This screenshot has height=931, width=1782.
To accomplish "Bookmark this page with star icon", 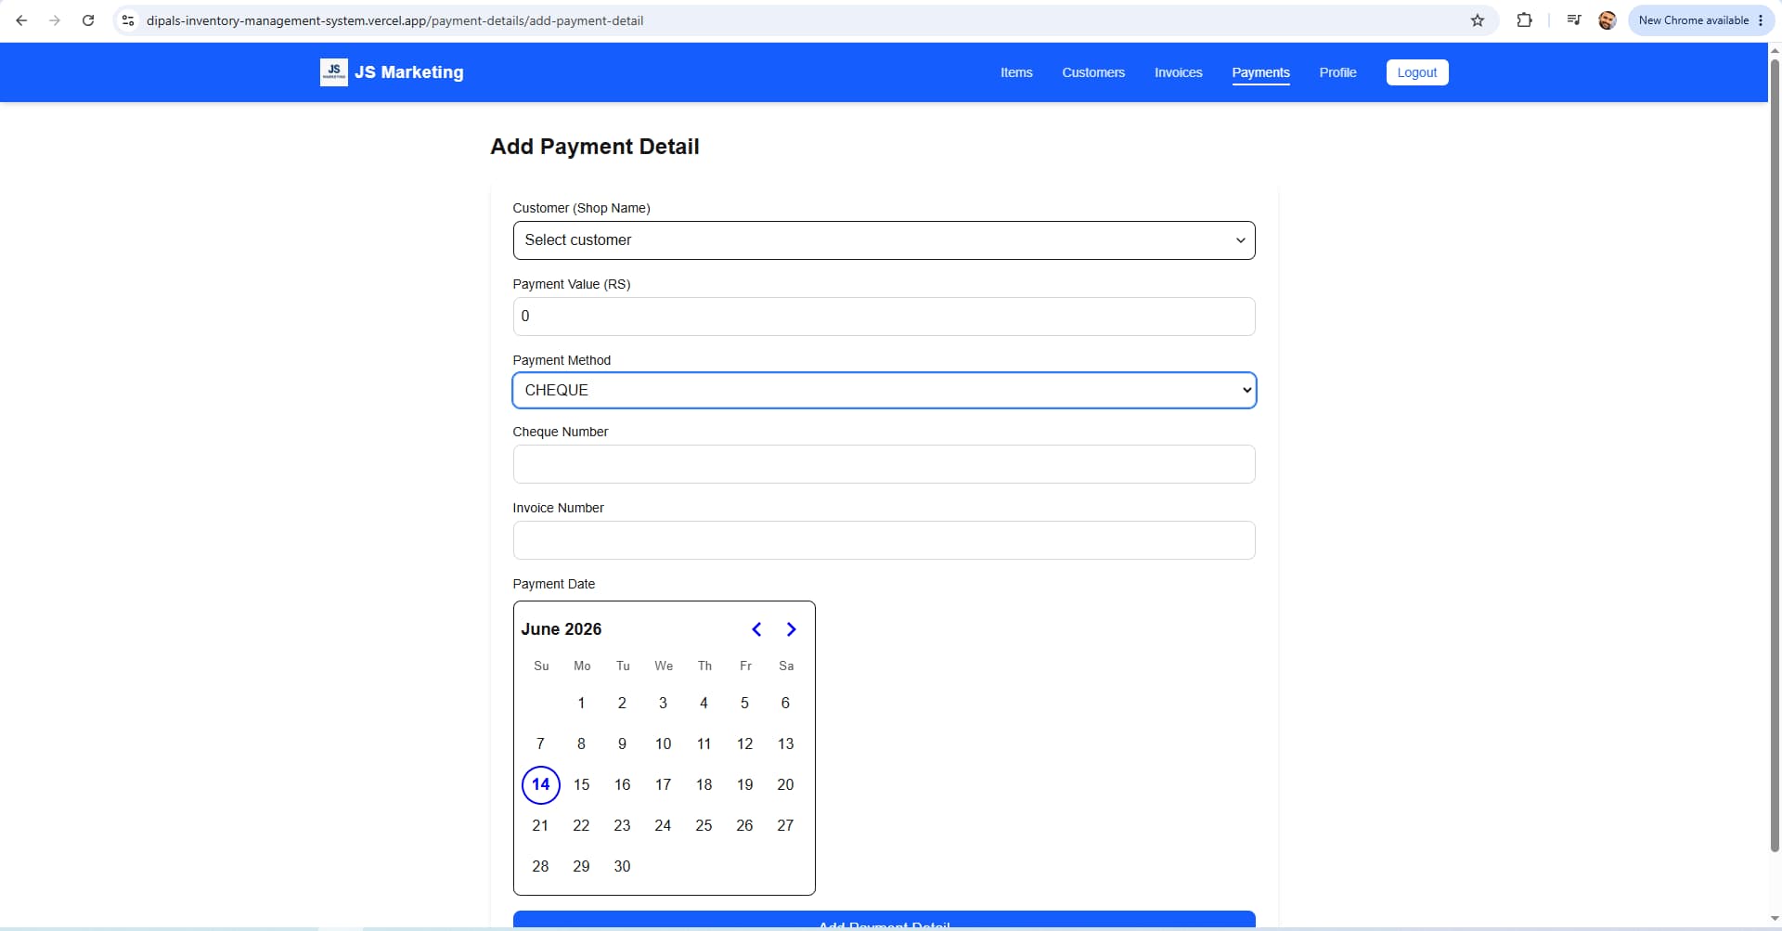I will 1478,20.
